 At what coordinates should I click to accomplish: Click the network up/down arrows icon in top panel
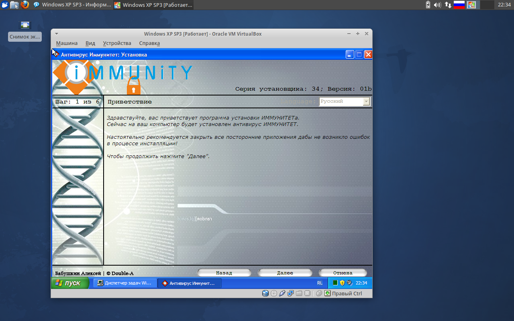[448, 5]
